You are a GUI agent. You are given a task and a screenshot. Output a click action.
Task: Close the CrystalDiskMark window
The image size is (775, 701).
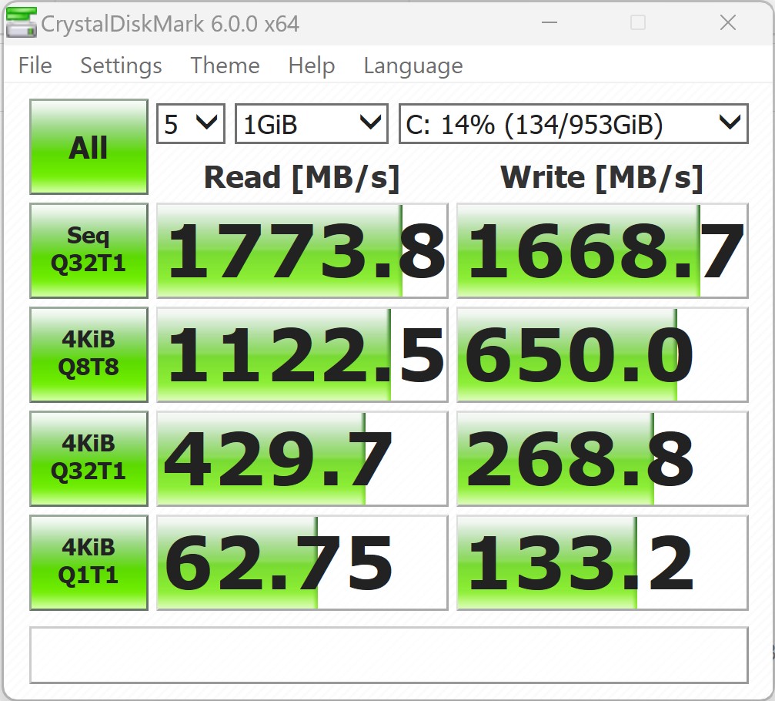[x=727, y=23]
